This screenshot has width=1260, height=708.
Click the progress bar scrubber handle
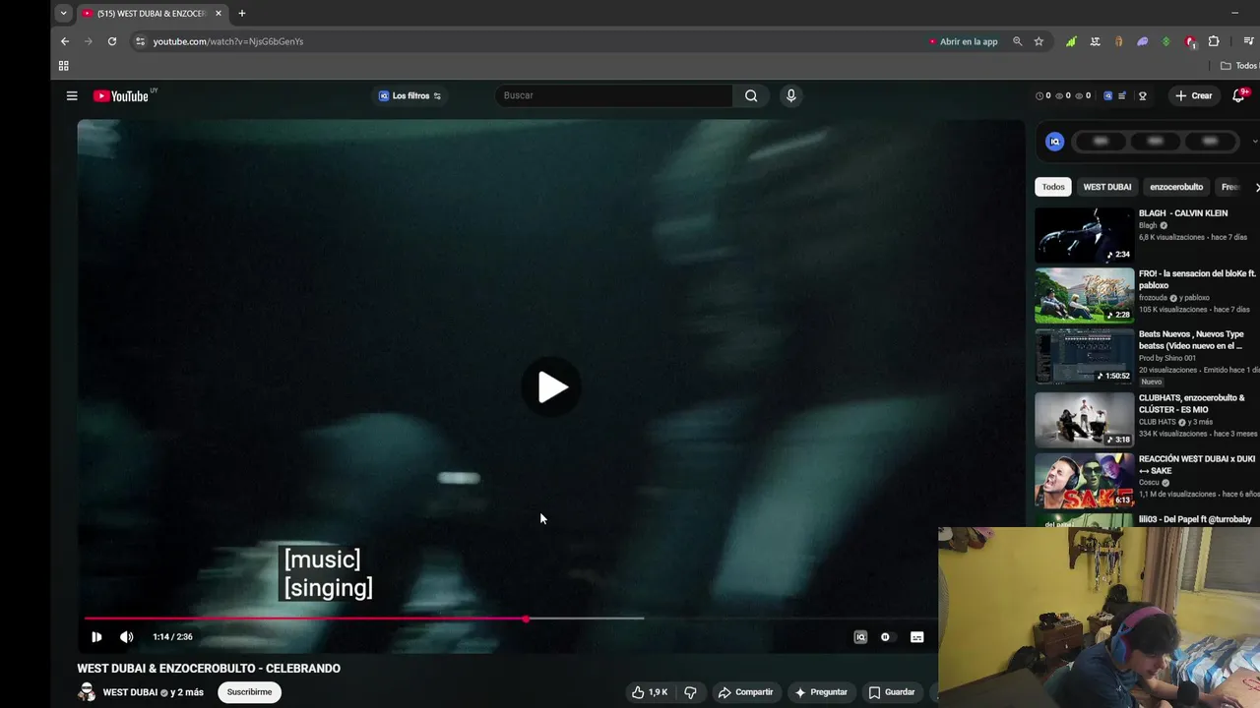(526, 619)
